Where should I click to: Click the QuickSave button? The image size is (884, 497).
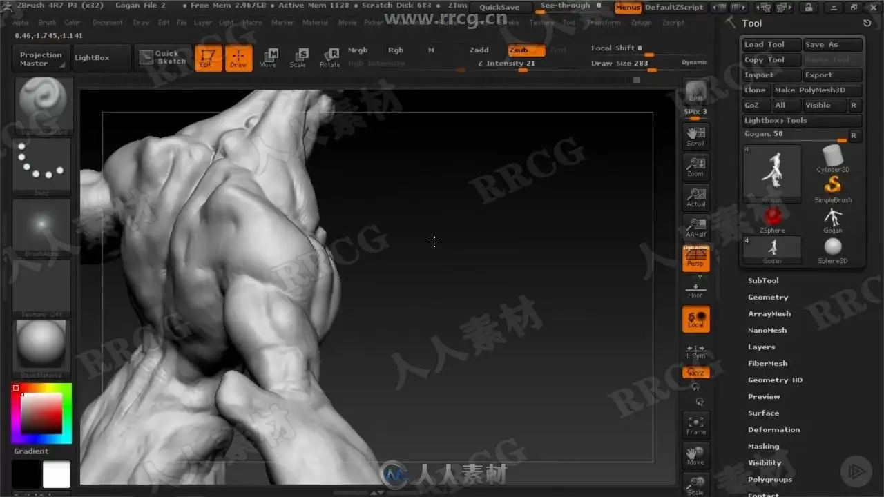[x=499, y=8]
